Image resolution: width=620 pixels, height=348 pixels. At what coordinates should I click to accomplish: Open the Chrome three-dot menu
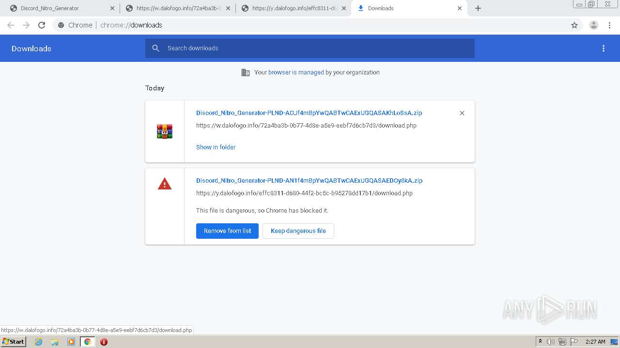pos(609,25)
